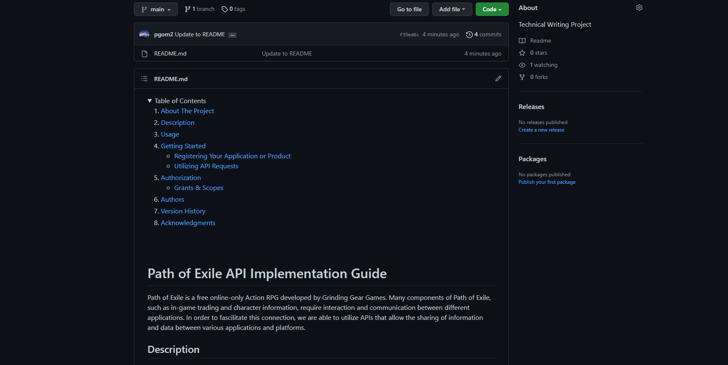Open the 4 commits history
This screenshot has height=365, width=728.
pos(484,34)
